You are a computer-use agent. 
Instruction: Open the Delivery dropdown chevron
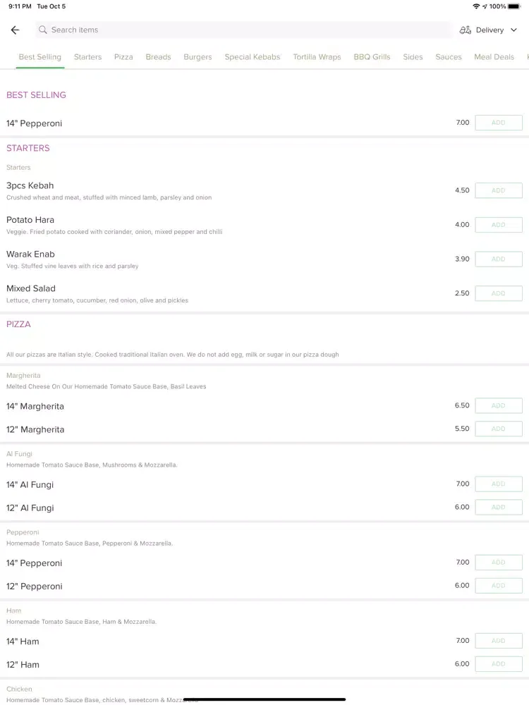pyautogui.click(x=513, y=30)
